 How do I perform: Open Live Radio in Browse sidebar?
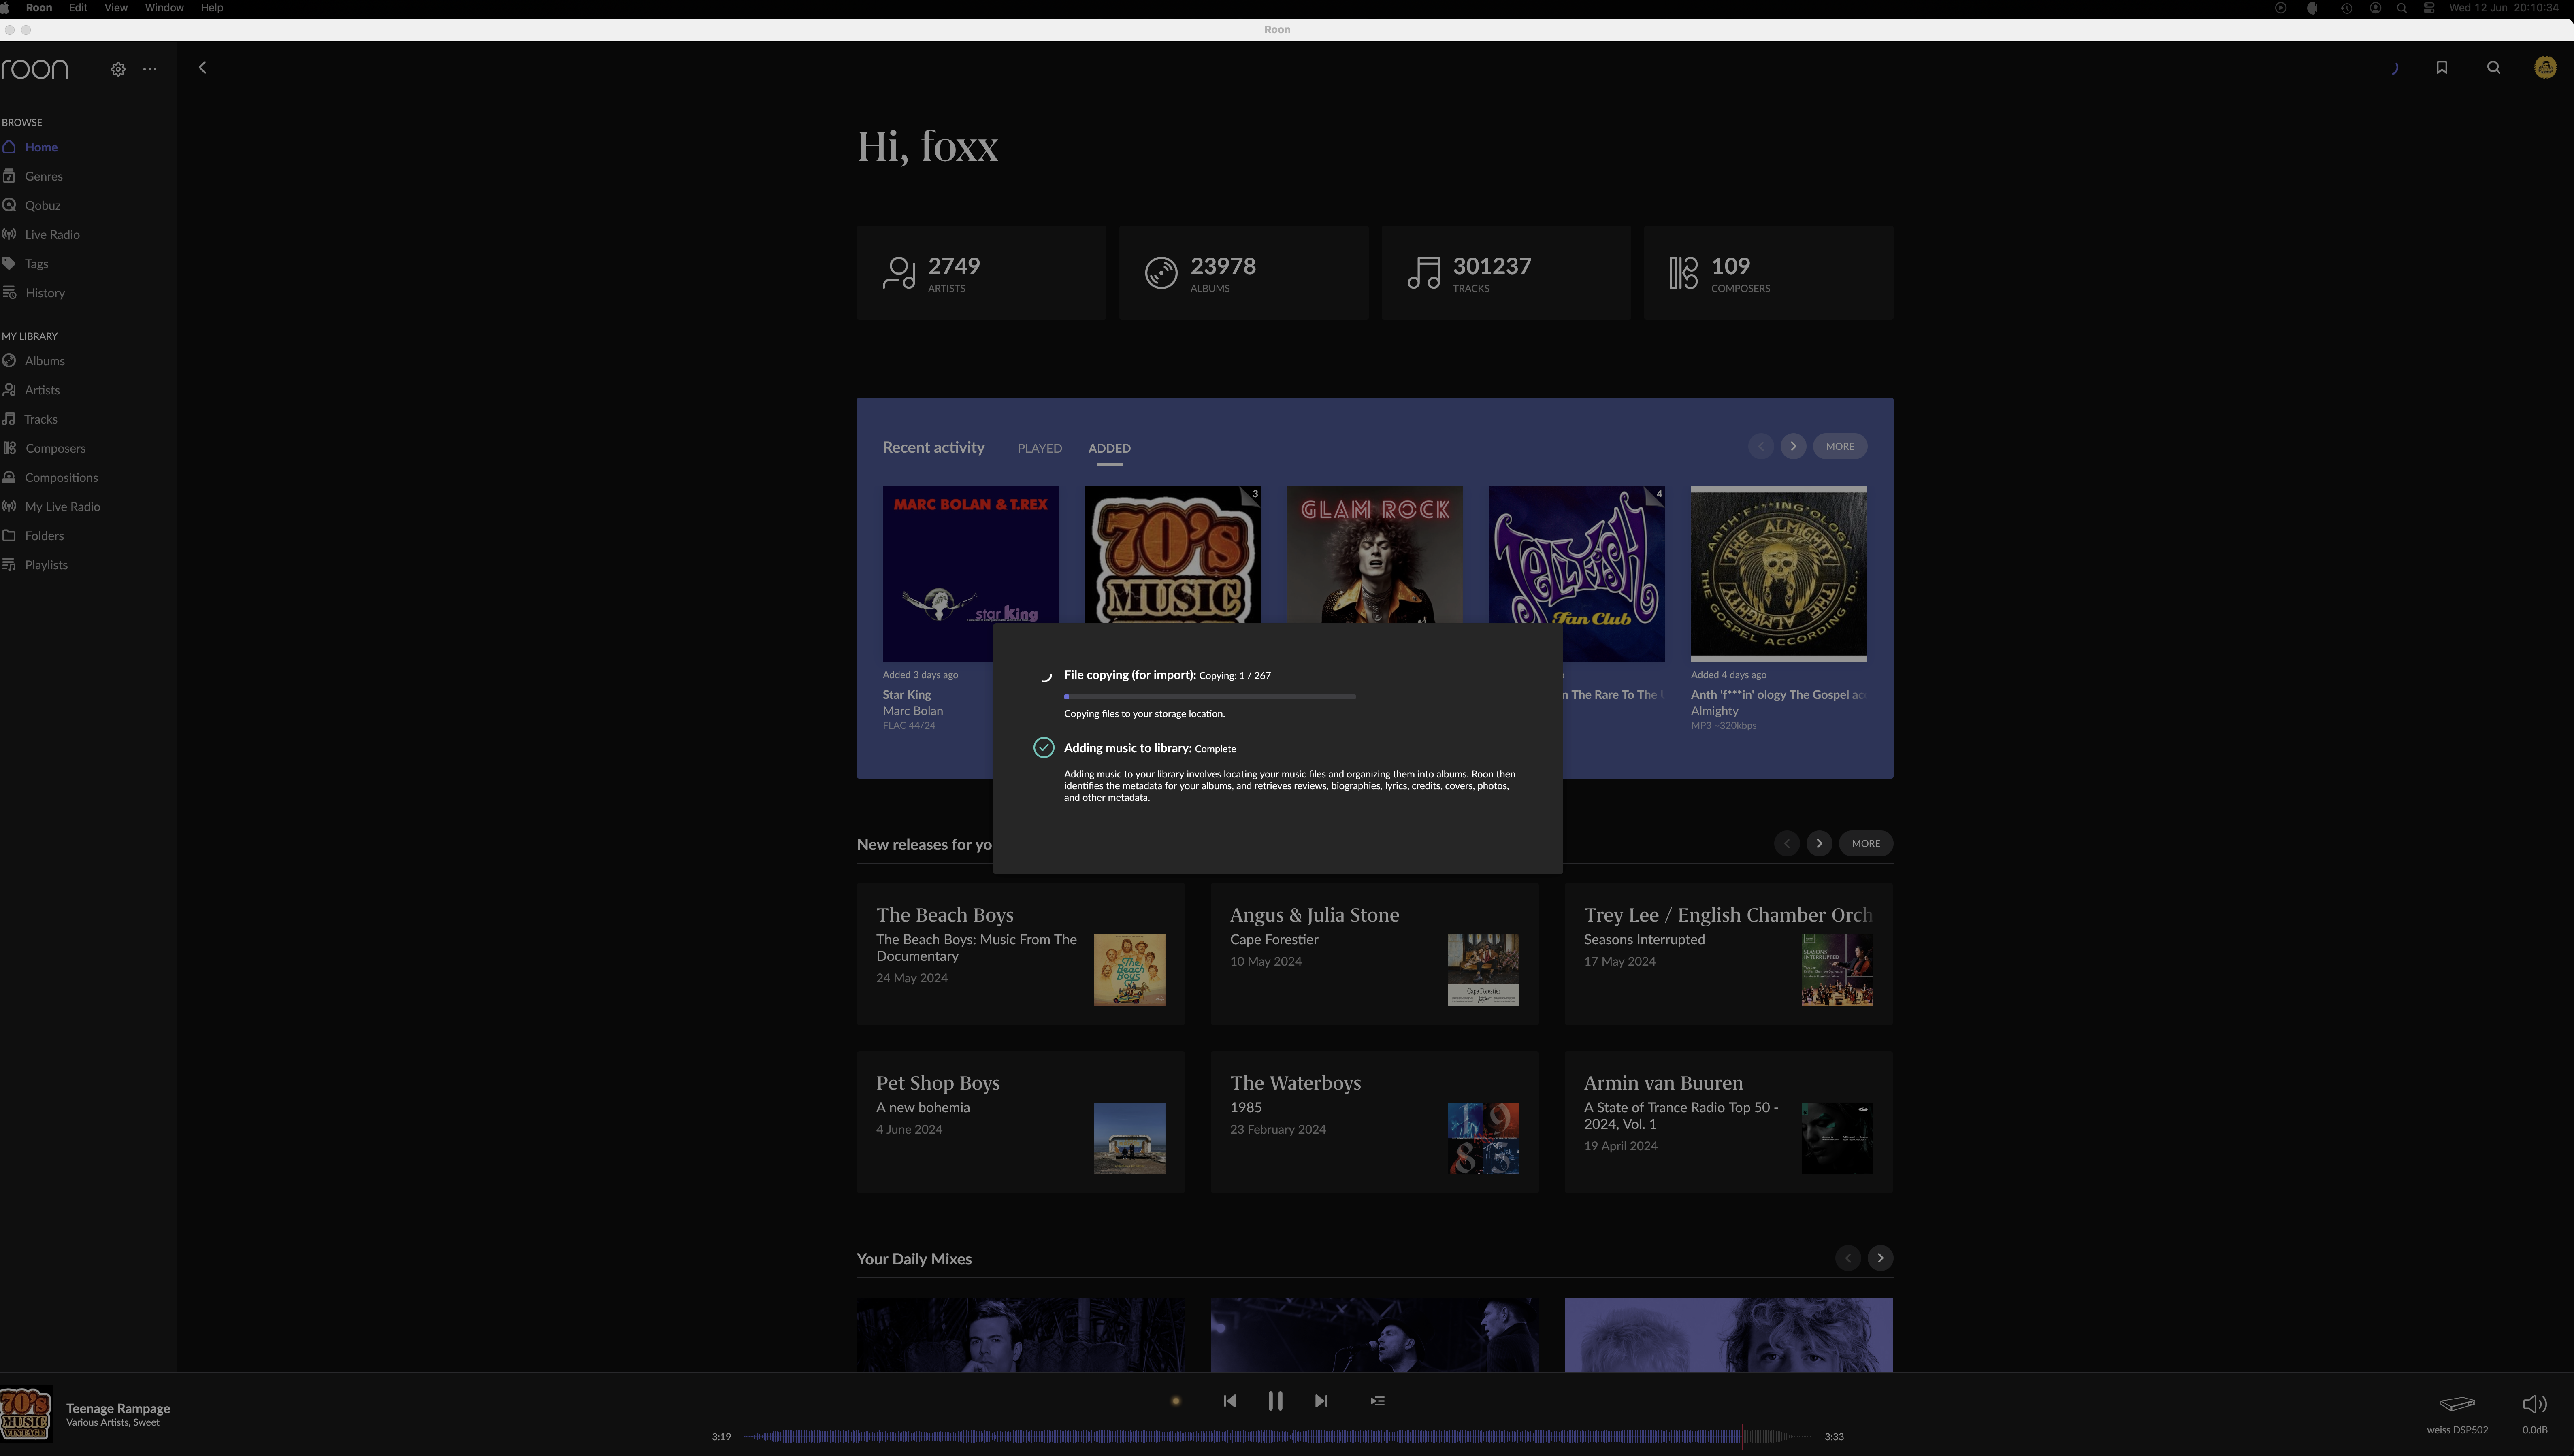pyautogui.click(x=52, y=234)
